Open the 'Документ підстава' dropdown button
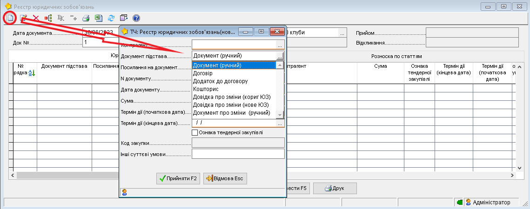 tap(280, 56)
